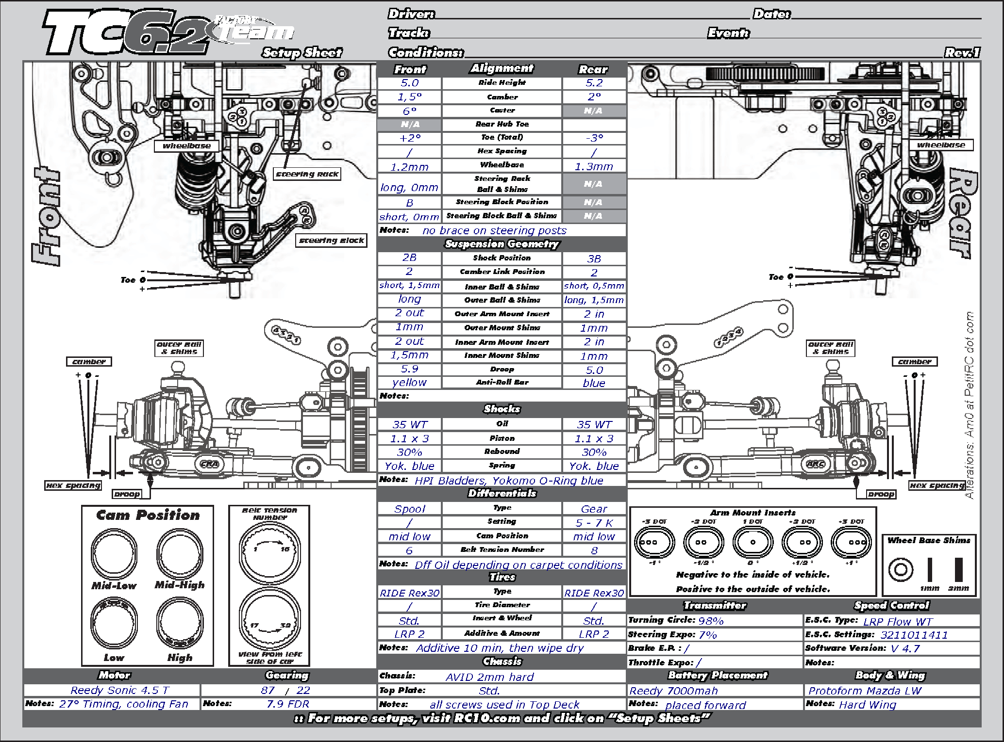Click the E.S.C. Settings value 3211011411
This screenshot has height=742, width=1004.
pos(914,635)
